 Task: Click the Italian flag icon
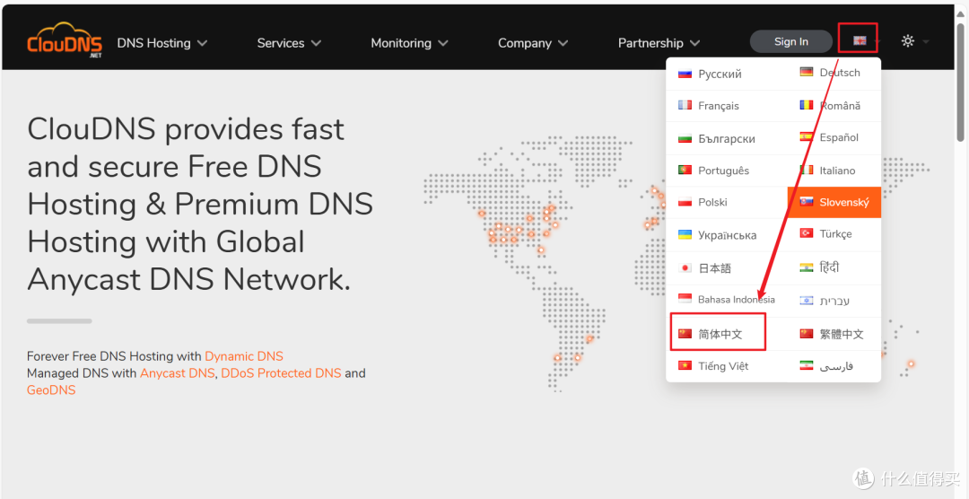coord(806,170)
